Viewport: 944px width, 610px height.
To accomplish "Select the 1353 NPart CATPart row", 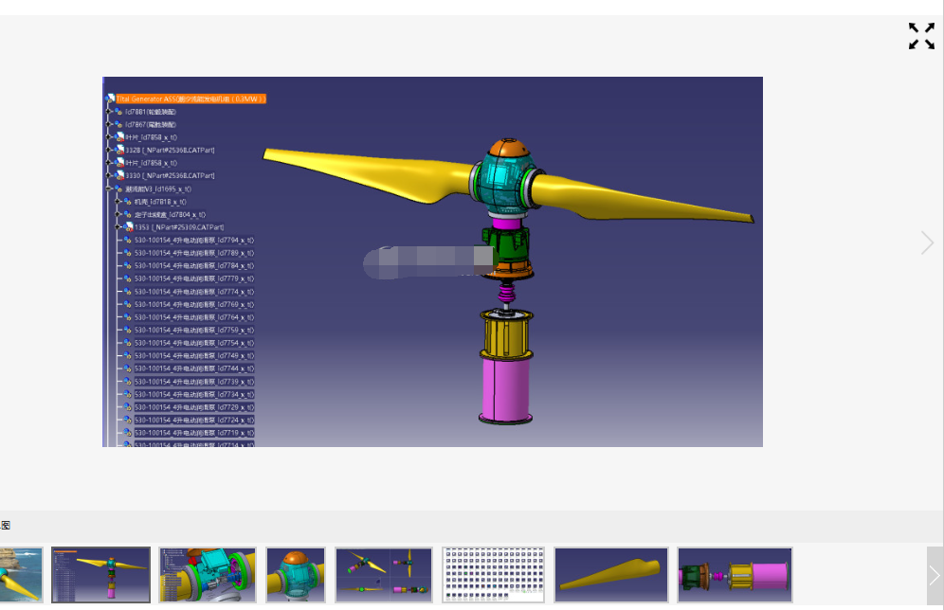I will point(179,227).
